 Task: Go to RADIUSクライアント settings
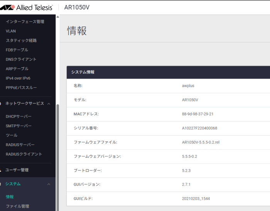click(x=24, y=154)
